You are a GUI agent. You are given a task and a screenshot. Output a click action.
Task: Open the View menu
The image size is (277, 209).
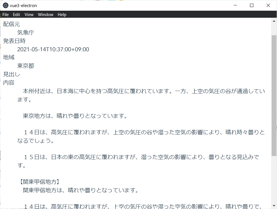[x=29, y=14]
